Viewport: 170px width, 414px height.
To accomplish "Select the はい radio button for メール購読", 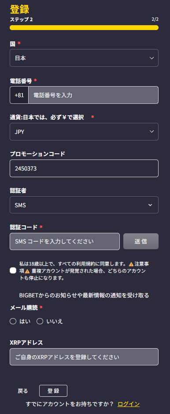I will [x=13, y=321].
